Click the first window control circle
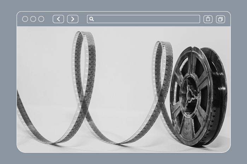This screenshot has width=247, height=164. pos(25,19)
